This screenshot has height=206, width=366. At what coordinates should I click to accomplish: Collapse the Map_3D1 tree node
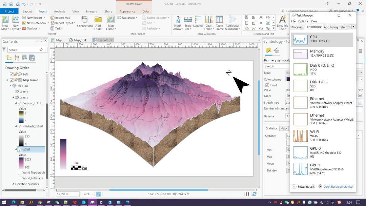(x=11, y=86)
